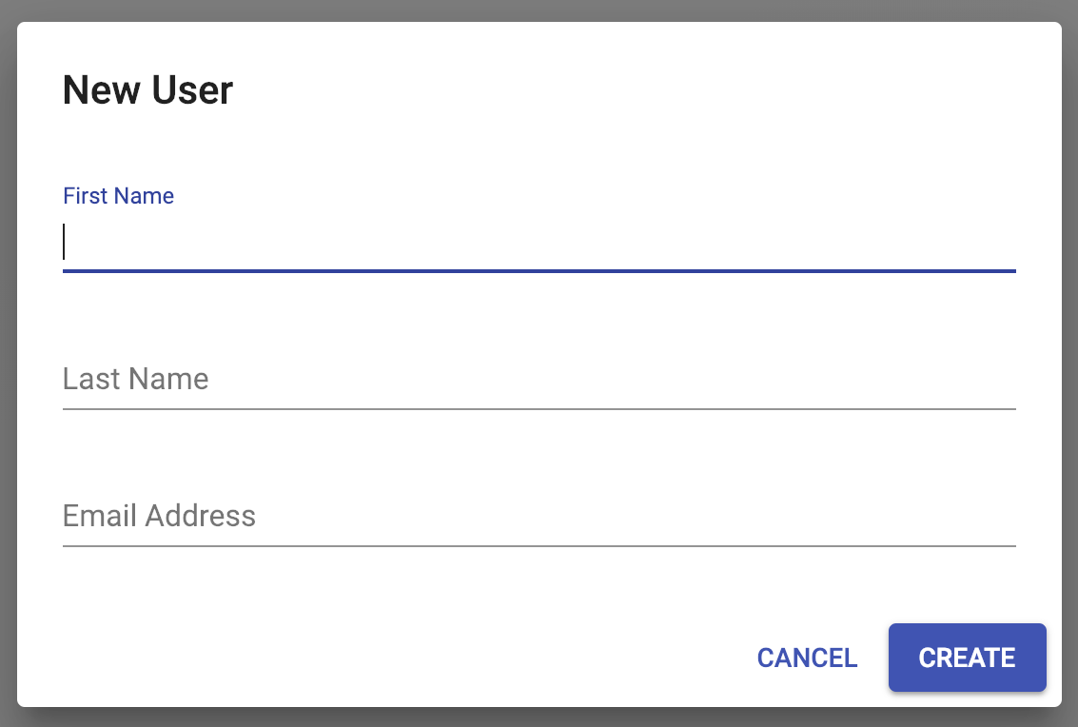Screen dimensions: 1078x727
Task: Submit the form with the blue CREATE button
Action: (x=967, y=658)
